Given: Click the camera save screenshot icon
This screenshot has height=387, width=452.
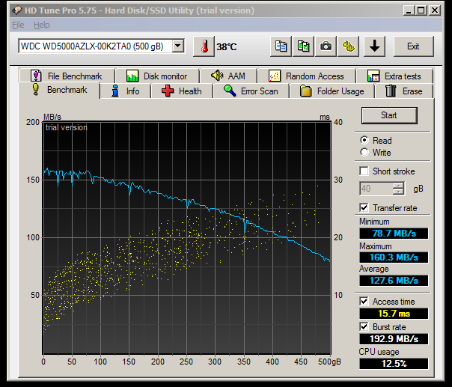Looking at the screenshot, I should pos(326,46).
